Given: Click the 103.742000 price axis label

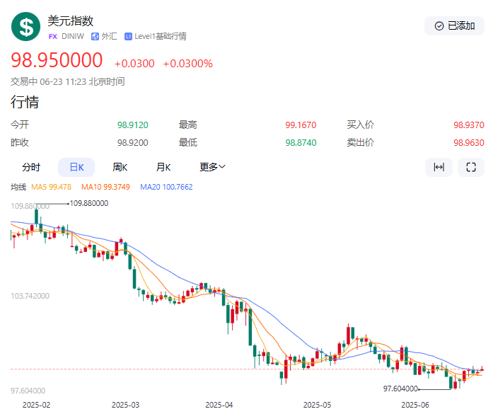Looking at the screenshot, I should pos(30,296).
